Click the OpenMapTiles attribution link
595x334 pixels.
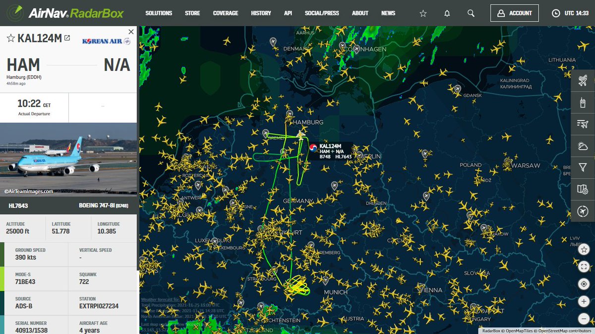point(520,331)
